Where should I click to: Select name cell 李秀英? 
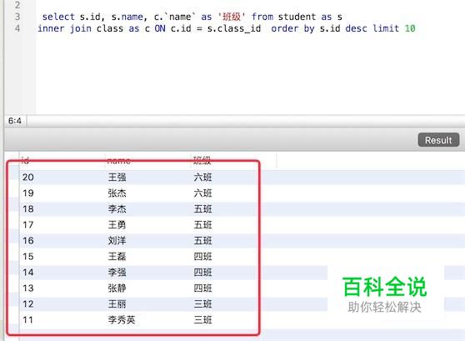point(122,320)
